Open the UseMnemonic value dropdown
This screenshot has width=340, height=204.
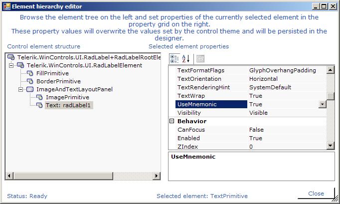[x=323, y=104]
